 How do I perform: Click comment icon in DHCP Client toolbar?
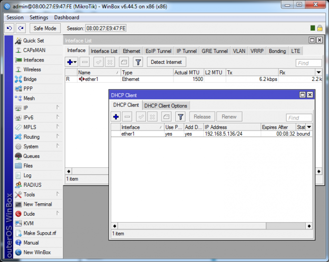[x=166, y=117]
